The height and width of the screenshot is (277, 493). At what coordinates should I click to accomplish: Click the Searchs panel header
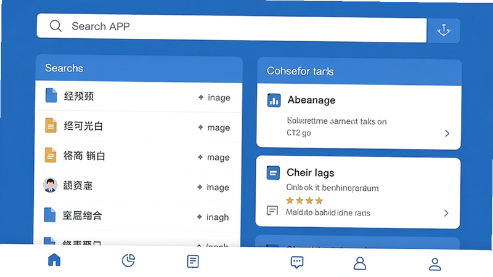tap(139, 68)
